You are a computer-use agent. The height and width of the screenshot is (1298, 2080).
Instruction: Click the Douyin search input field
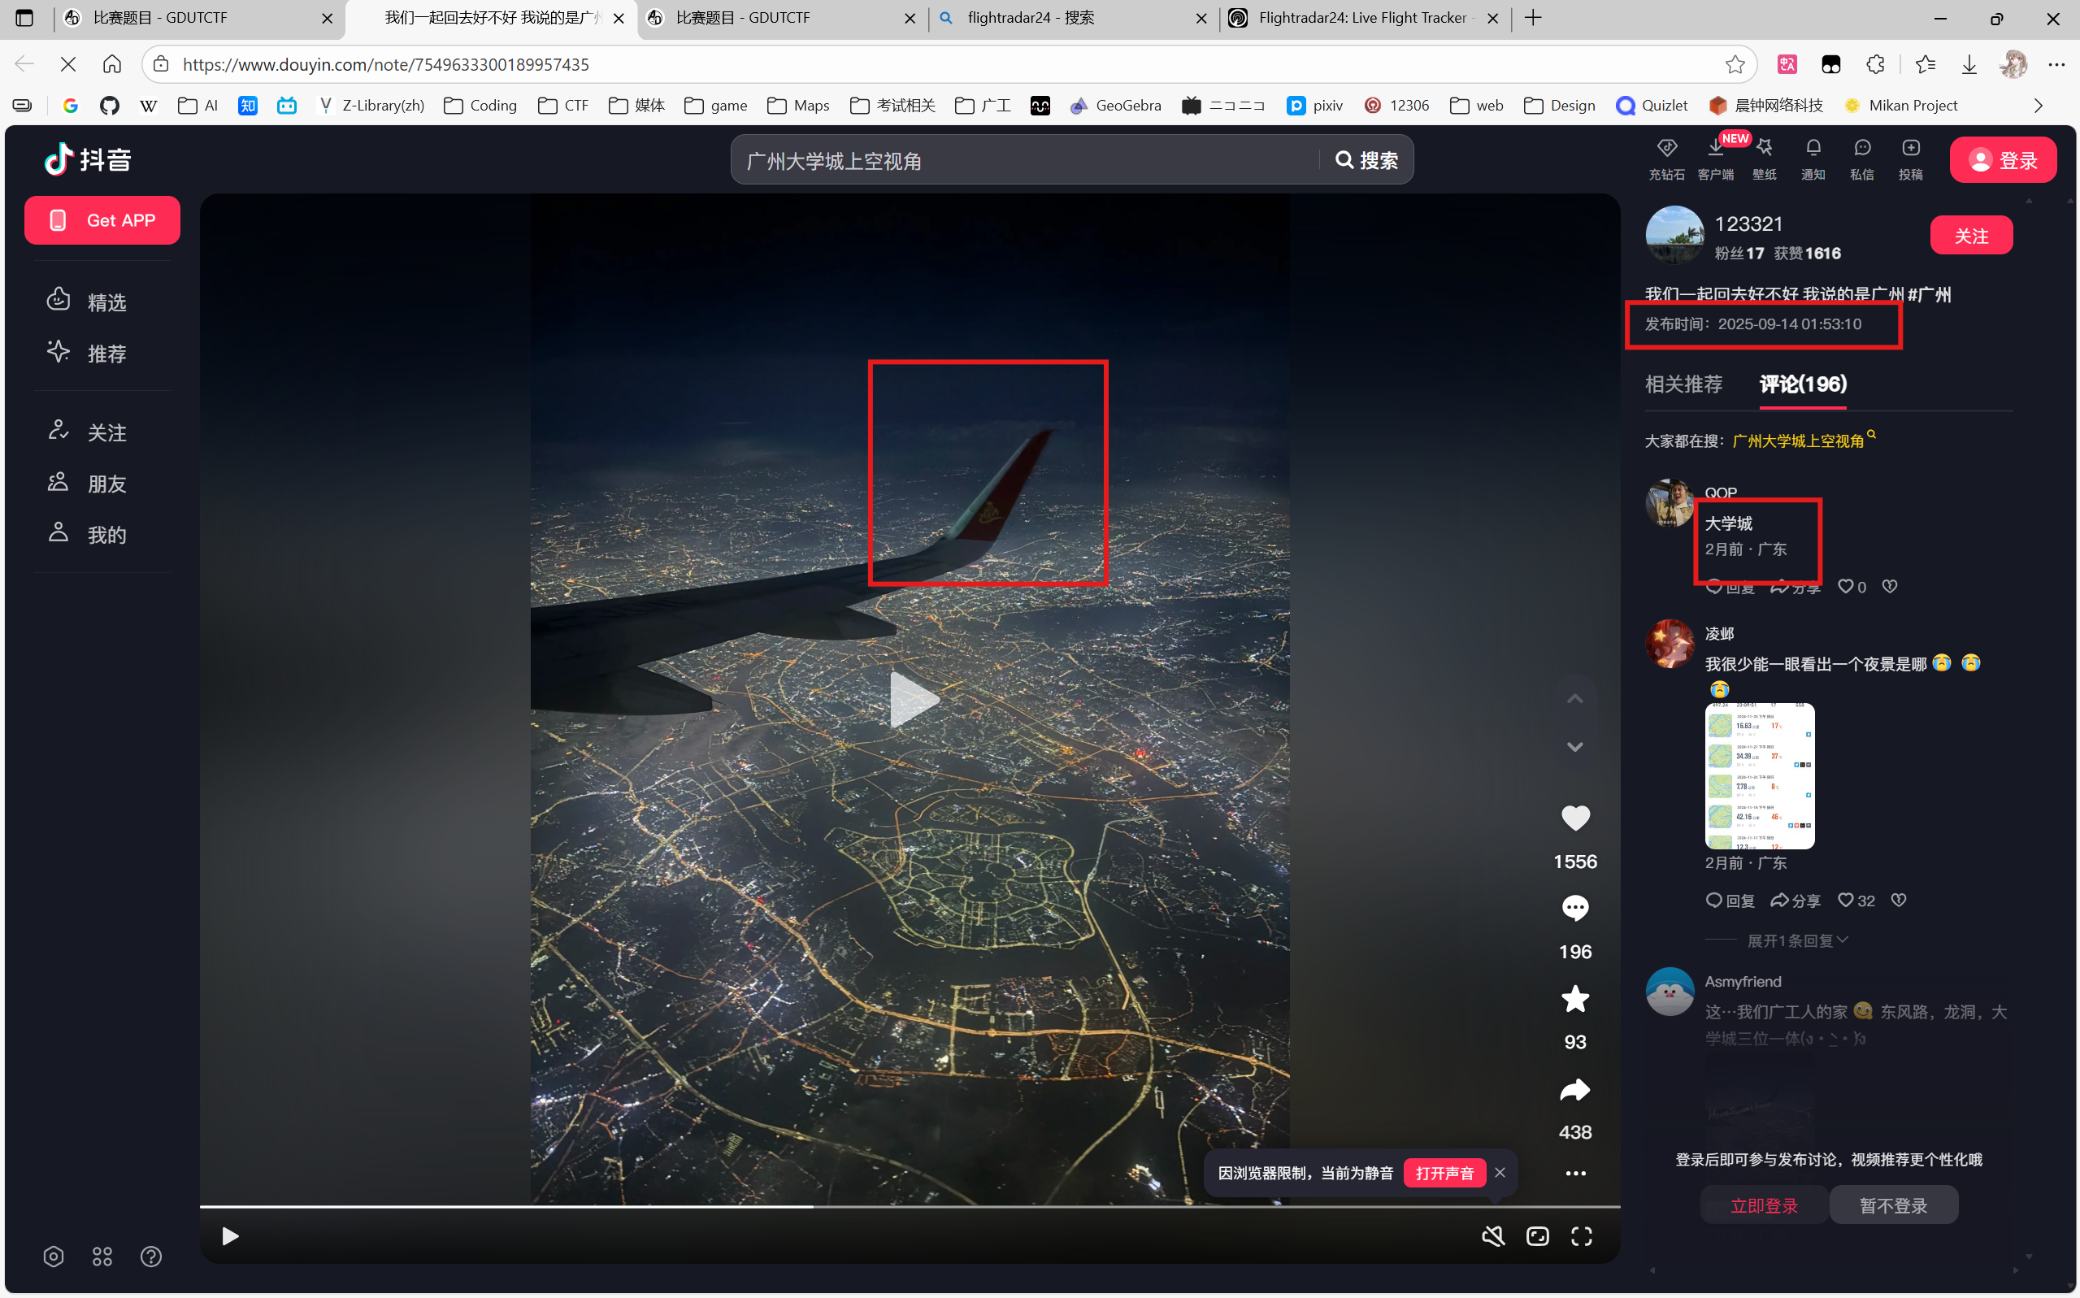(1022, 161)
